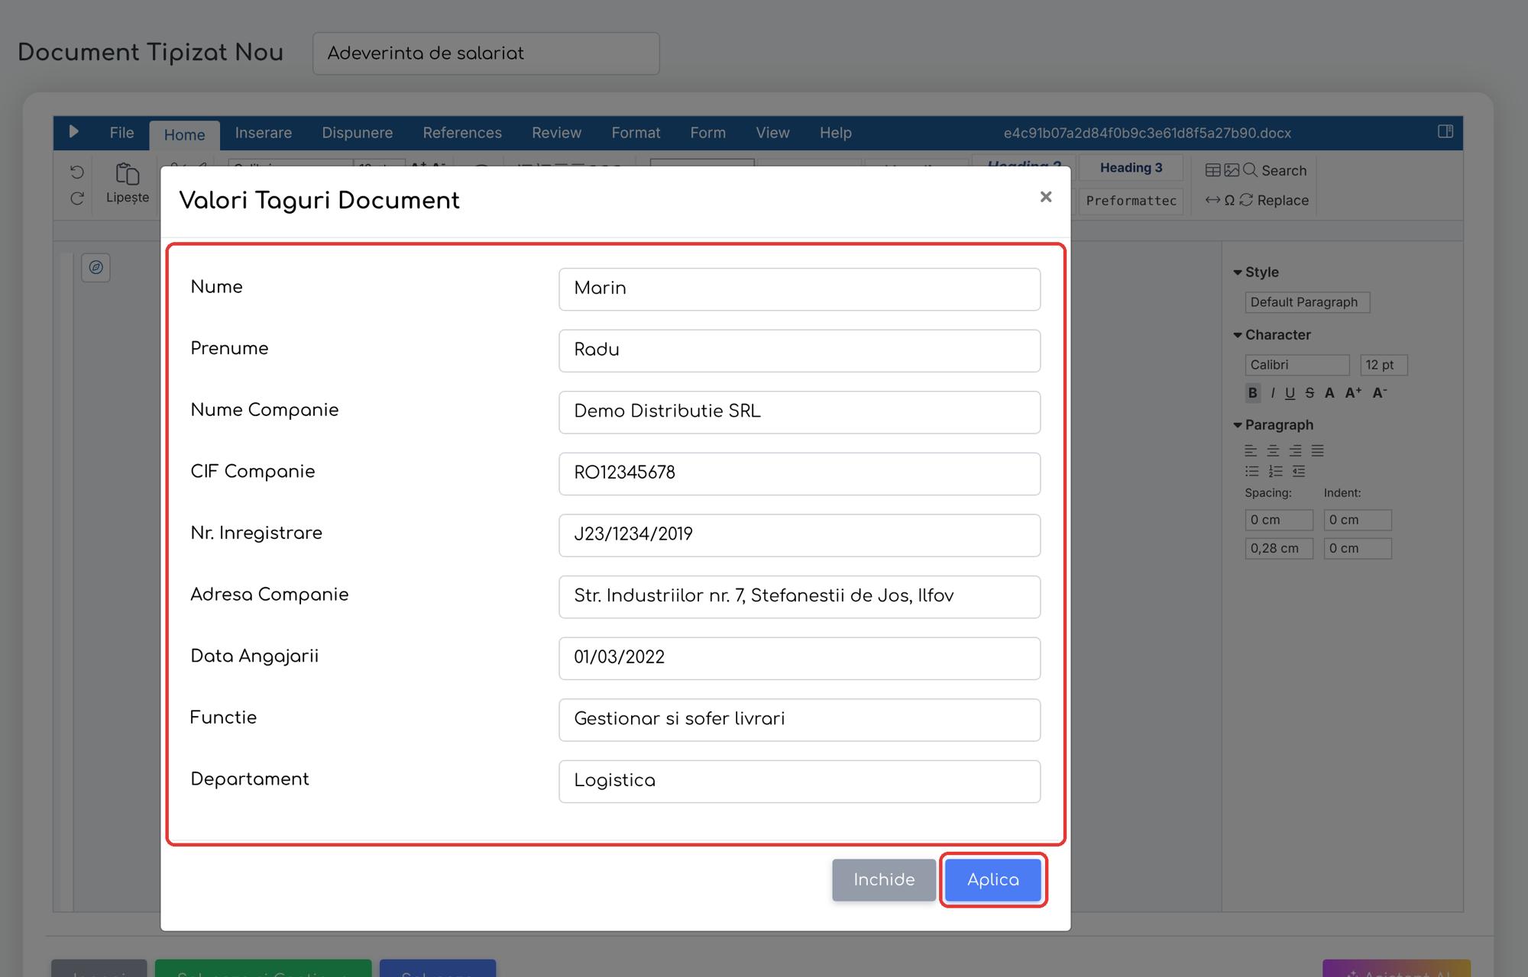1528x977 pixels.
Task: Select the Heading 3 style
Action: coord(1131,168)
